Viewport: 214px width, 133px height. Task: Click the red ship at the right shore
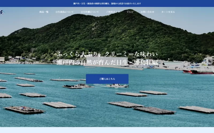[x=201, y=72]
